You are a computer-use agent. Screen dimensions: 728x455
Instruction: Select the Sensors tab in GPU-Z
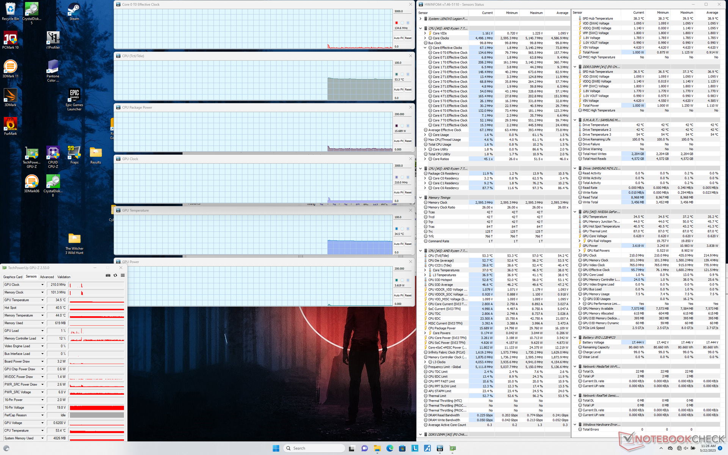pos(31,277)
